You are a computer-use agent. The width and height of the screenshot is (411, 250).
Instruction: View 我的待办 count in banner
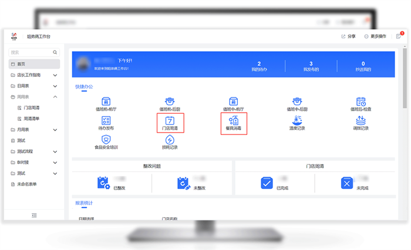pos(259,66)
